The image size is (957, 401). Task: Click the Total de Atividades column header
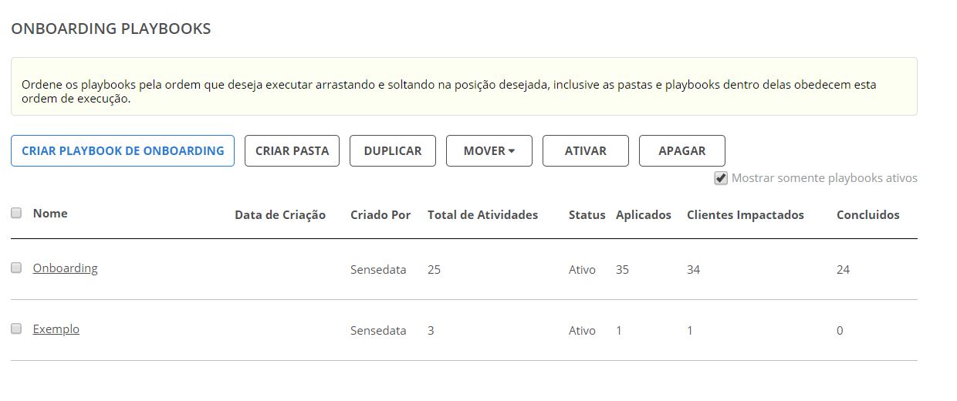(x=482, y=215)
